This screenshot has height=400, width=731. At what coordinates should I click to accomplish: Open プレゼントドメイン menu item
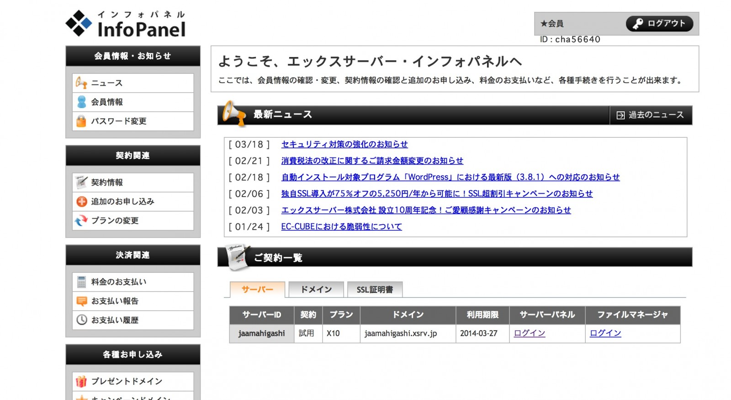133,381
